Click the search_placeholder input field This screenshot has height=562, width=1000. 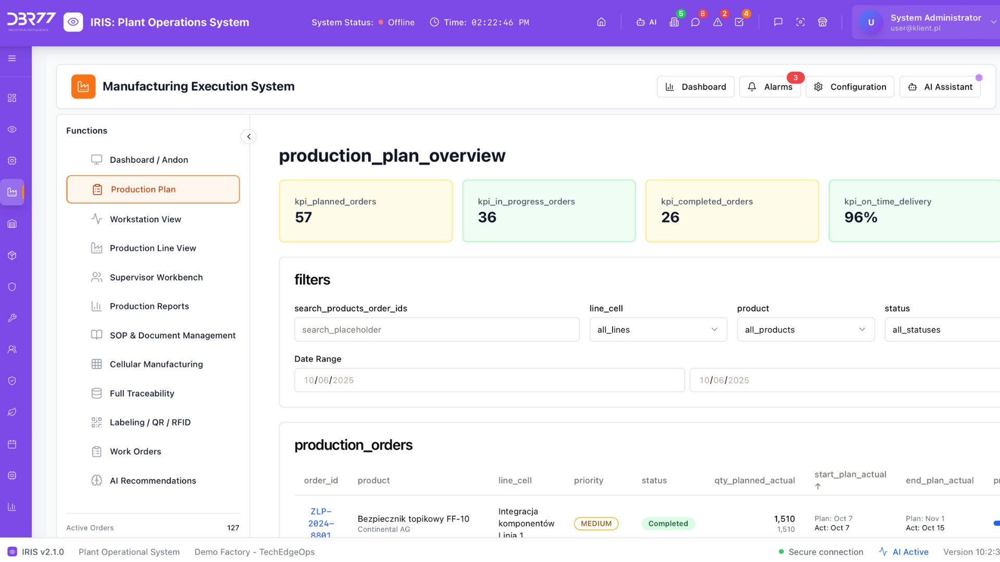[x=436, y=330]
